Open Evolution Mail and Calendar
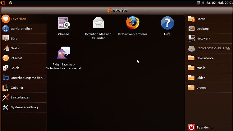Image resolution: width=233 pixels, height=131 pixels. [98, 23]
